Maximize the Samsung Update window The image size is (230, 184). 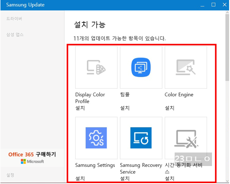(x=213, y=5)
